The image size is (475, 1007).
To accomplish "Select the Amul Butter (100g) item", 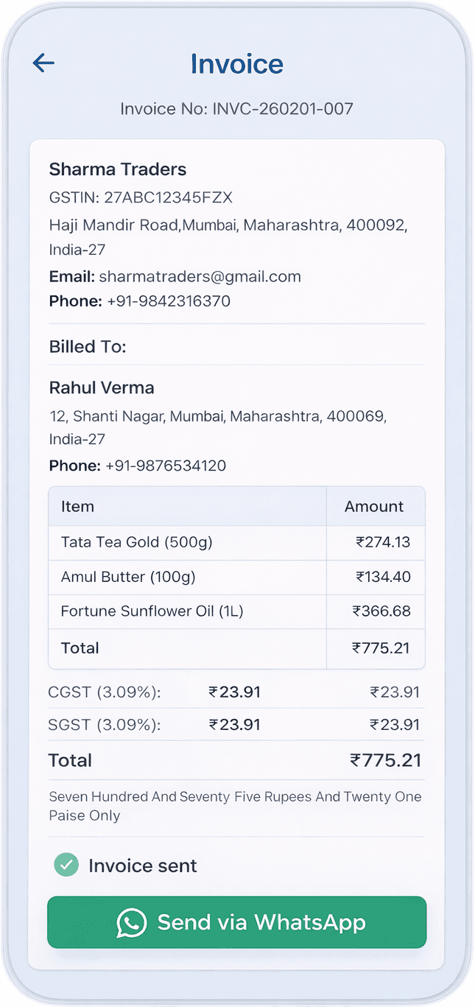I will 128,577.
